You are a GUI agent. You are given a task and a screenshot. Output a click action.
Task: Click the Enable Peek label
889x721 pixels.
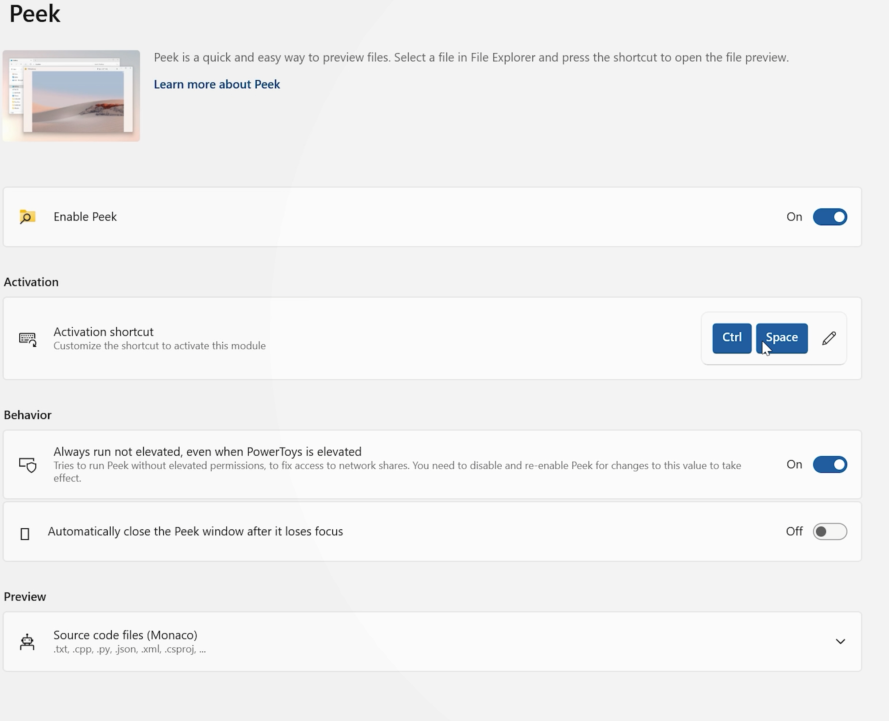tap(85, 217)
